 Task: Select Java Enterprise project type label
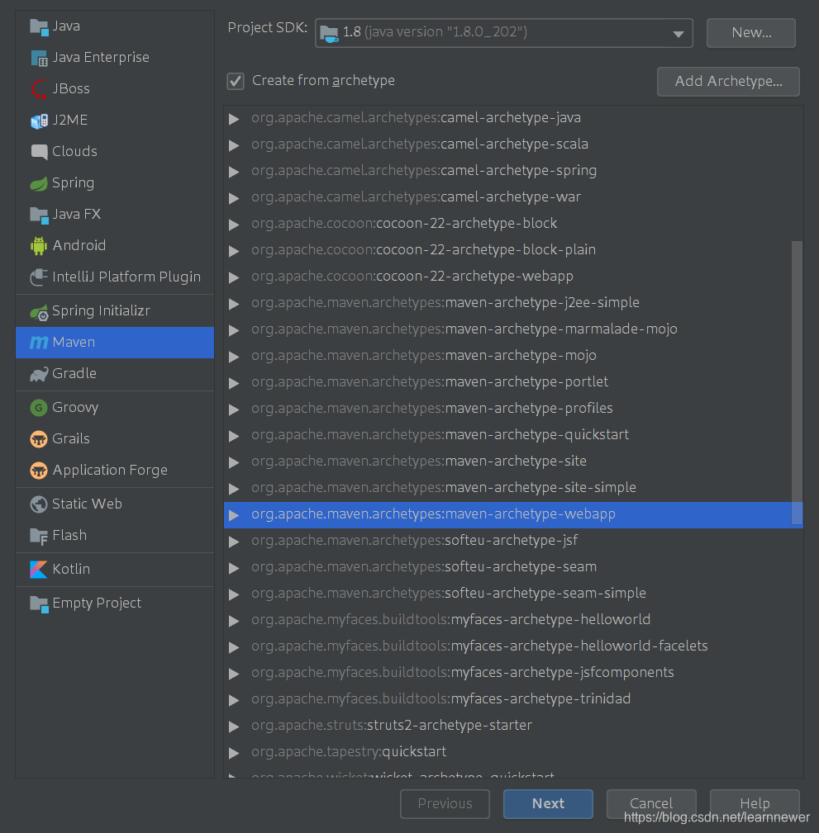click(x=101, y=57)
